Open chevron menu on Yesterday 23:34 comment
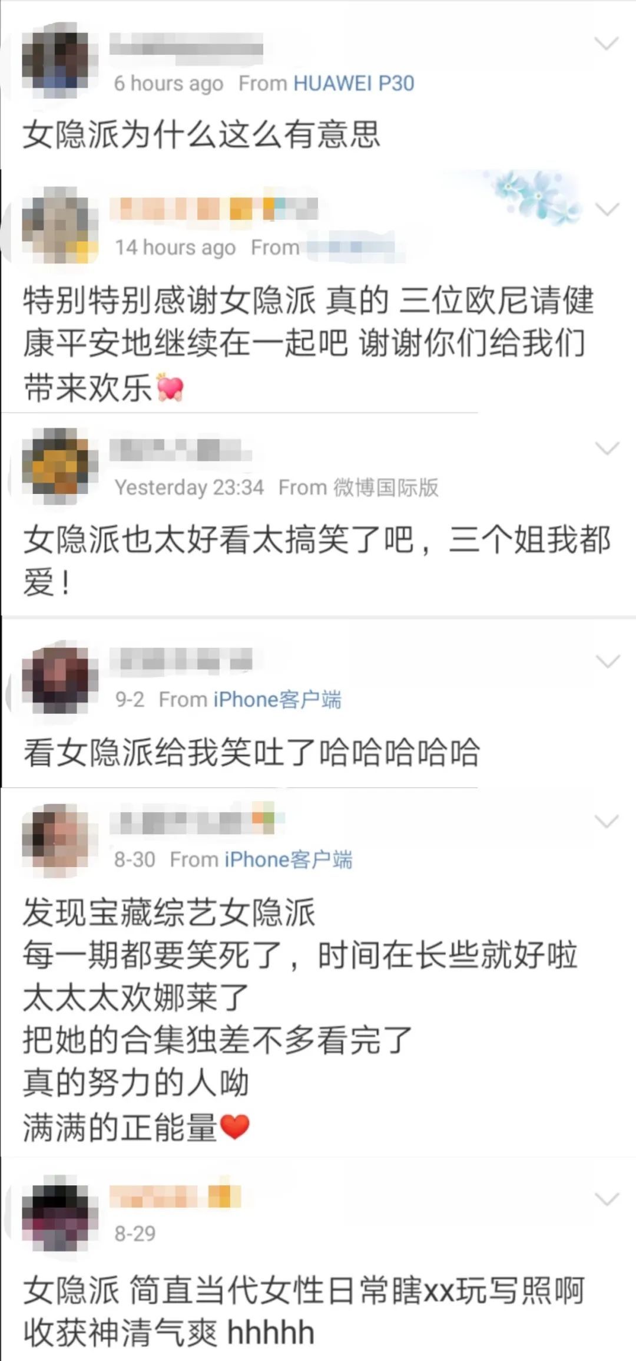Screen dimensions: 636x1361 click(x=607, y=449)
